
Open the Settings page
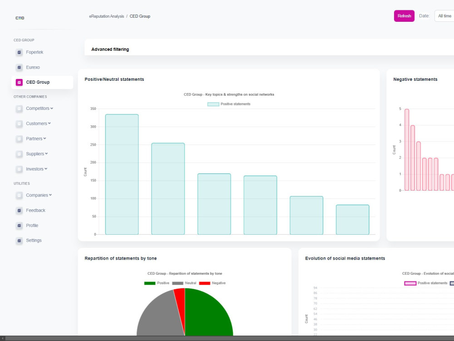point(34,240)
